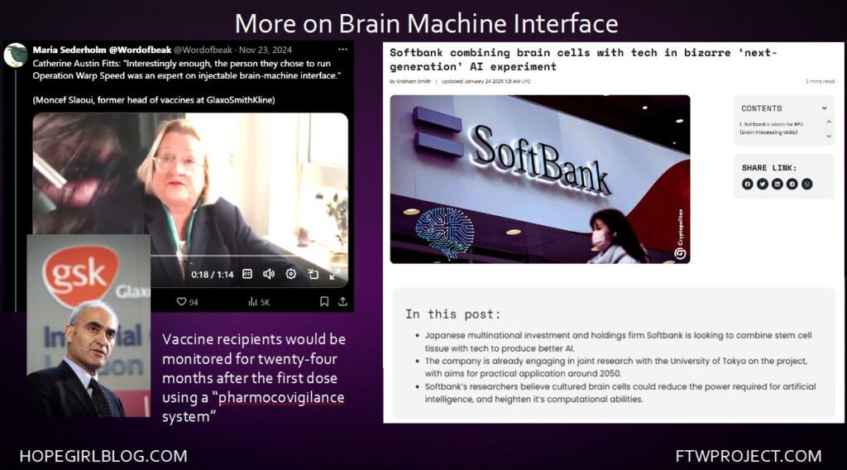The image size is (847, 470).
Task: Like the tweet with 94 likes
Action: (182, 302)
